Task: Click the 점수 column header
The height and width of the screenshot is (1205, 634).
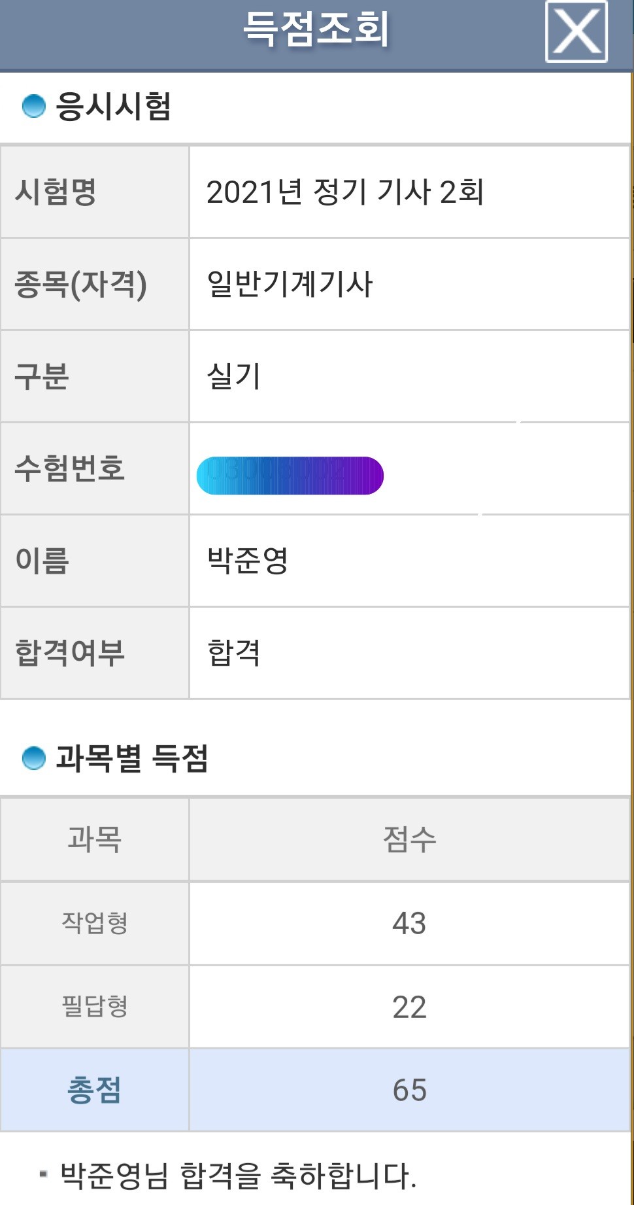Action: pyautogui.click(x=409, y=839)
